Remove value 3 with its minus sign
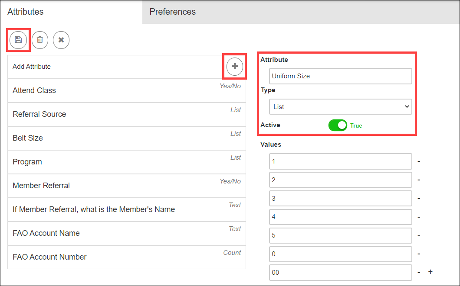The height and width of the screenshot is (286, 460). (x=419, y=199)
